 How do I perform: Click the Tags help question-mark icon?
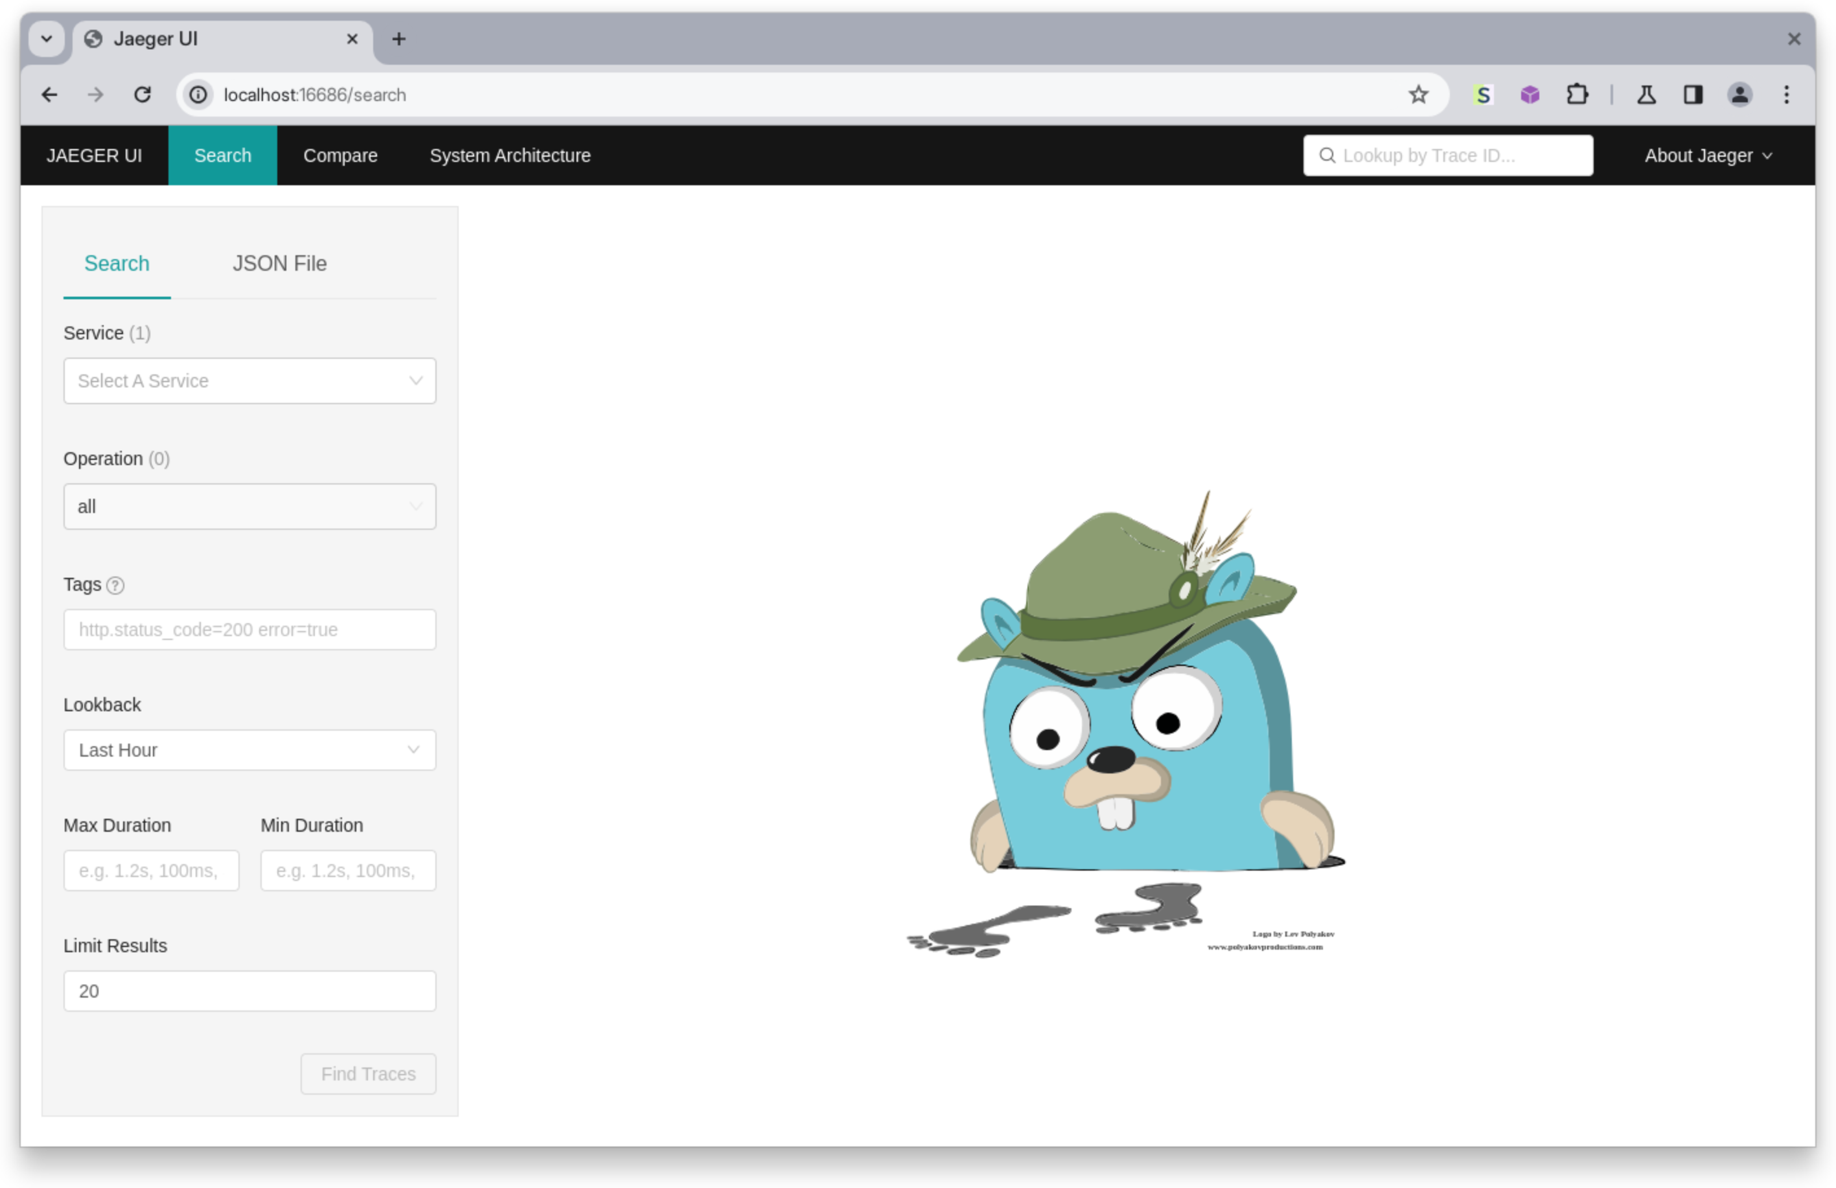pyautogui.click(x=115, y=586)
